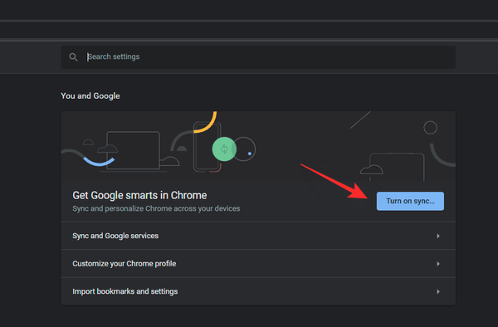Click the Turn on sync button
498x327 pixels.
tap(410, 201)
